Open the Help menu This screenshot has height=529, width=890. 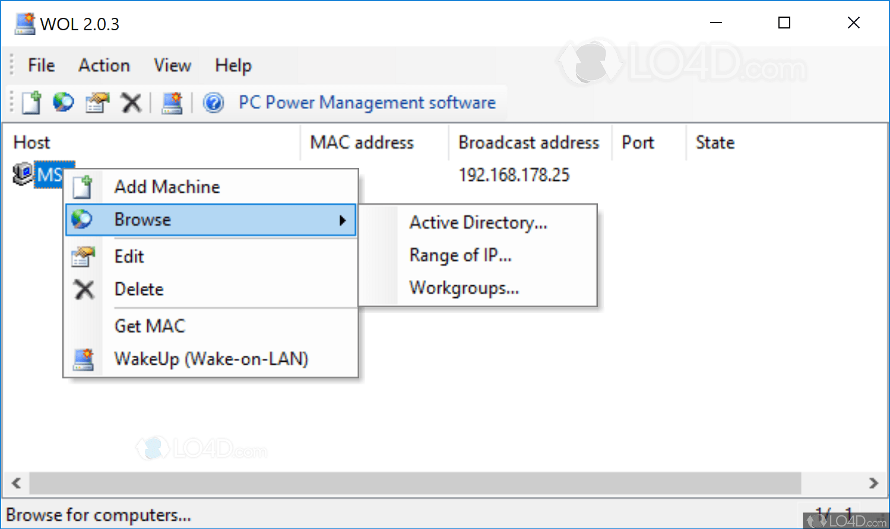point(233,65)
